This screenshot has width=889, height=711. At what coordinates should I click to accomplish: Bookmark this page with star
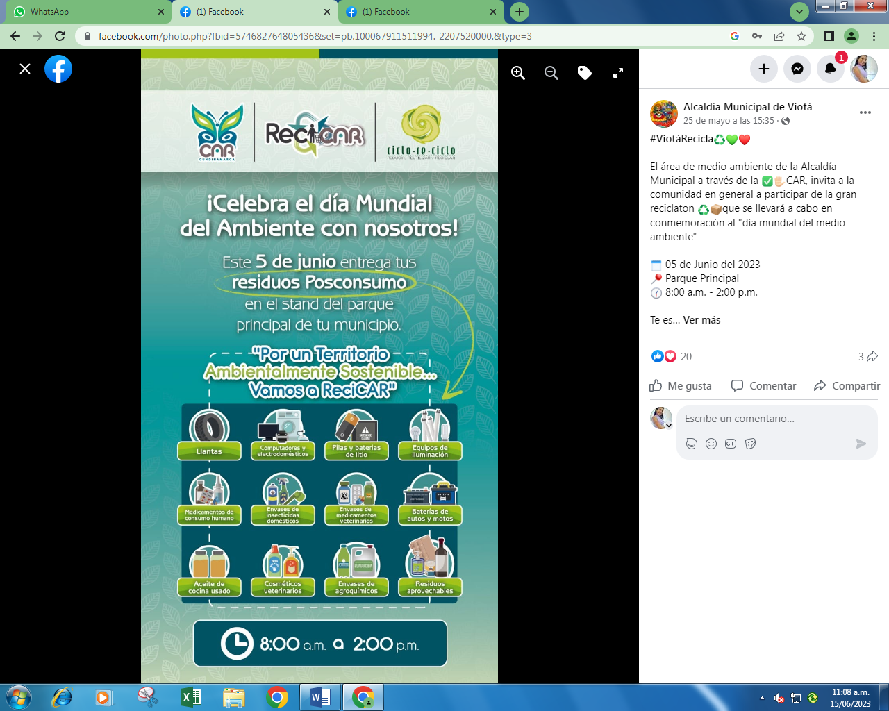point(801,36)
